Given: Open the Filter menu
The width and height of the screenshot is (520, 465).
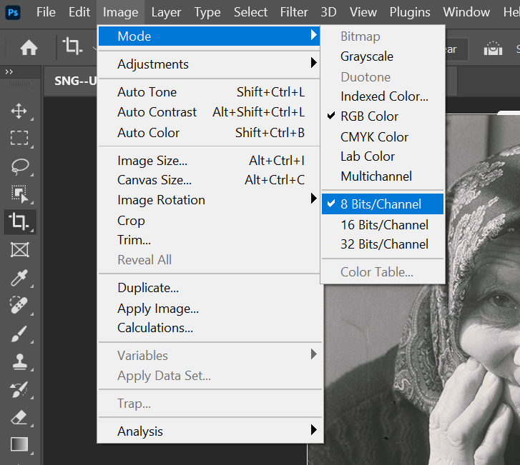Looking at the screenshot, I should (294, 12).
